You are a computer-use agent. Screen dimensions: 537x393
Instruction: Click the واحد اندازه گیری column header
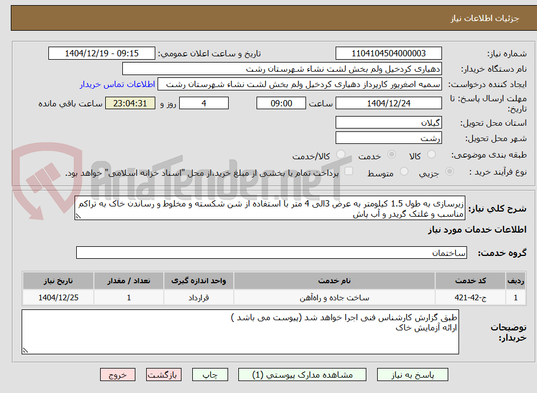pos(199,281)
